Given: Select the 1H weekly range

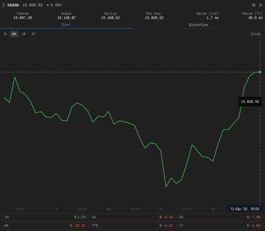Looking at the screenshot, I should click(x=14, y=34).
